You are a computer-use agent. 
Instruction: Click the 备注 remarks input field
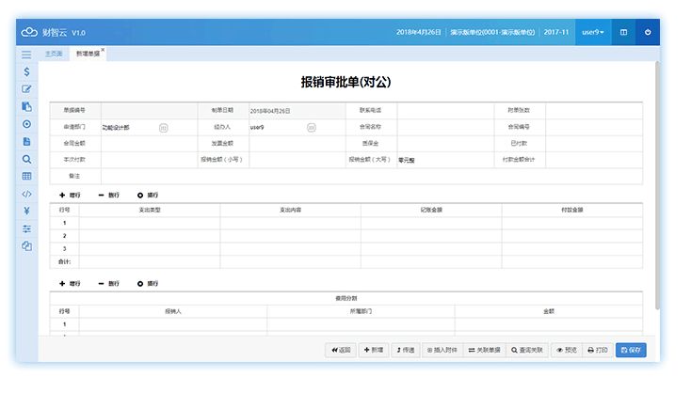[372, 176]
